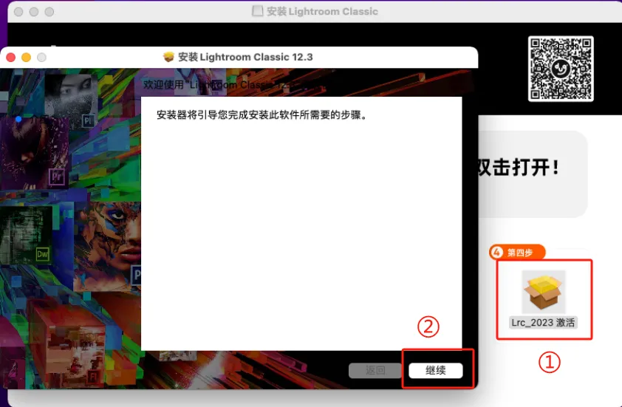Click the disk icon in background window title
Viewport: 622px width, 407px height.
tap(257, 12)
